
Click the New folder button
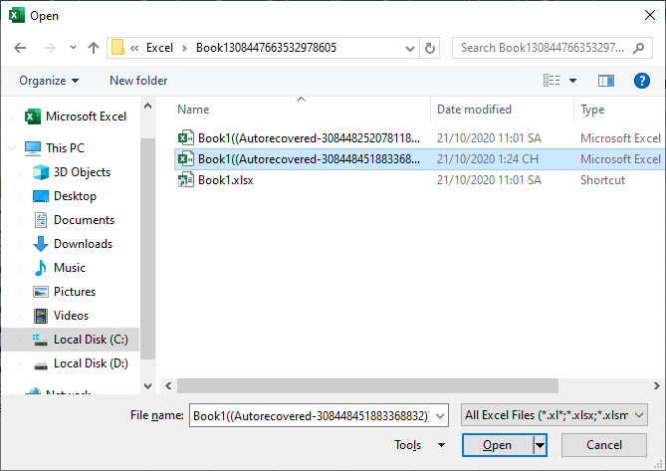138,81
